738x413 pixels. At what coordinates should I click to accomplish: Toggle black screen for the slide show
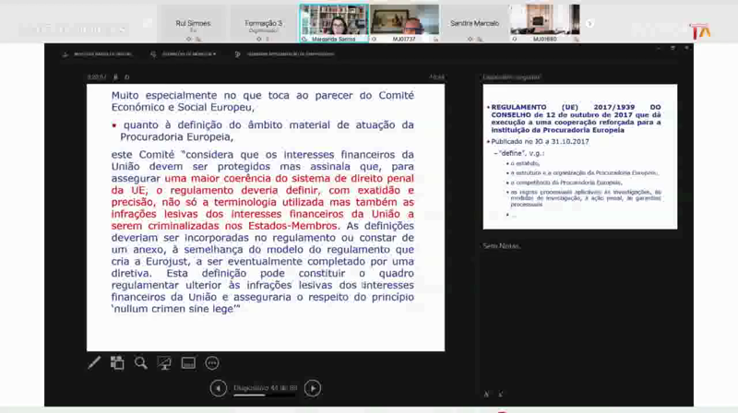point(164,362)
